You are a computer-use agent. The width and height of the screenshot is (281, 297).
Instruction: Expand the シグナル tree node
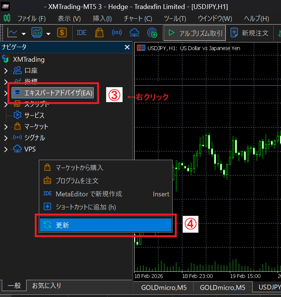pyautogui.click(x=6, y=138)
